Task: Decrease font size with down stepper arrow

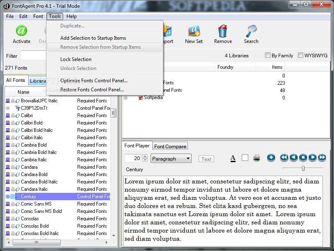Action: click(x=145, y=160)
